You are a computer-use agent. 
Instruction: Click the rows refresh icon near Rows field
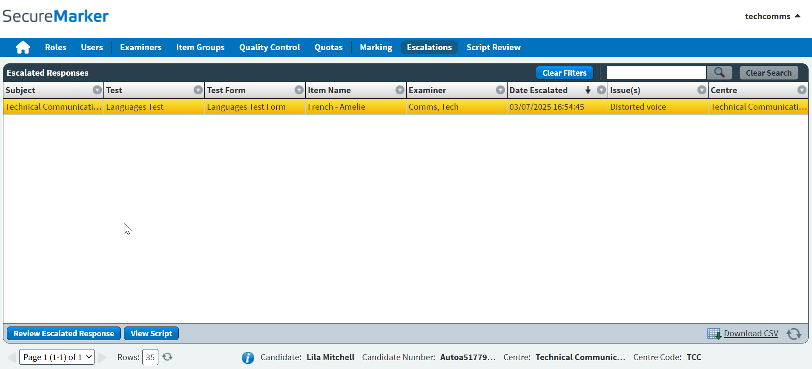167,357
